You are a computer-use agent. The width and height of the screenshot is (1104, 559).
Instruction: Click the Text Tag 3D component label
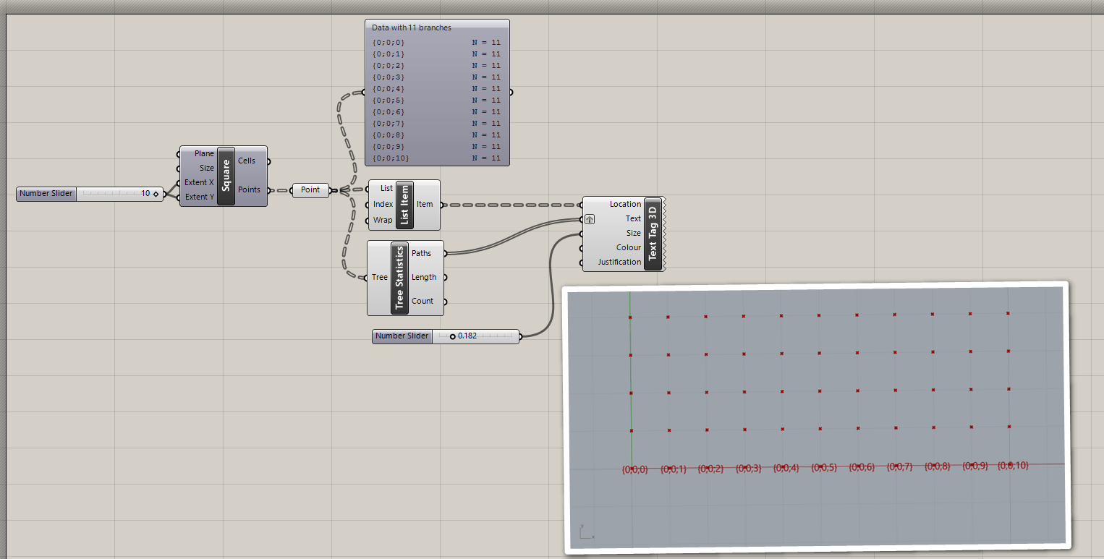653,234
